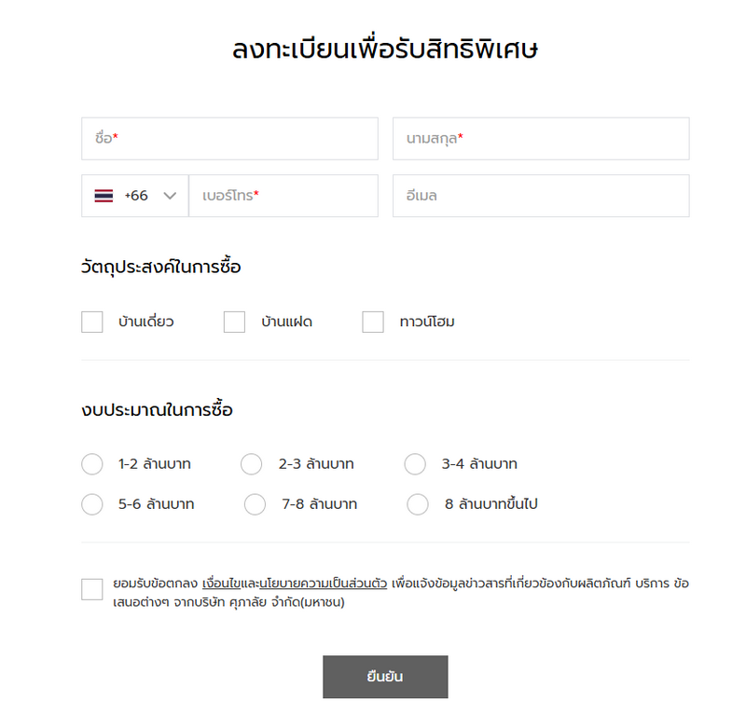This screenshot has height=728, width=746.
Task: Check the บ้านเดี่ยว checkbox
Action: coord(91,322)
